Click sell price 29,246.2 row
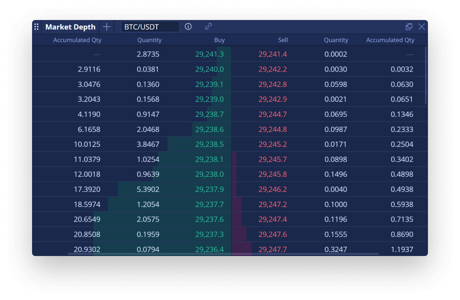Image resolution: width=460 pixels, height=300 pixels. [272, 190]
